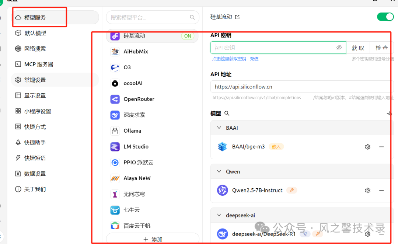Click the 嵌入 tag on BAAI/bge-m3
This screenshot has height=244, width=398.
[x=276, y=147]
